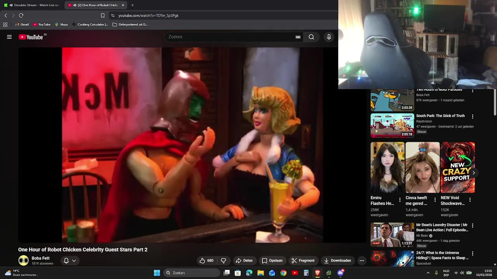This screenshot has height=279, width=497.
Task: Reload the current page
Action: tap(21, 15)
